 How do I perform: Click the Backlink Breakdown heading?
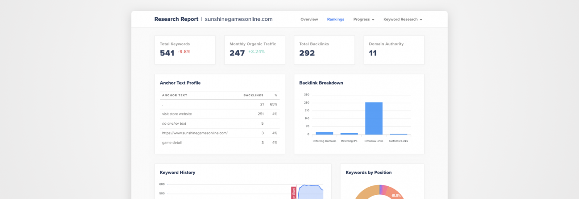(321, 83)
